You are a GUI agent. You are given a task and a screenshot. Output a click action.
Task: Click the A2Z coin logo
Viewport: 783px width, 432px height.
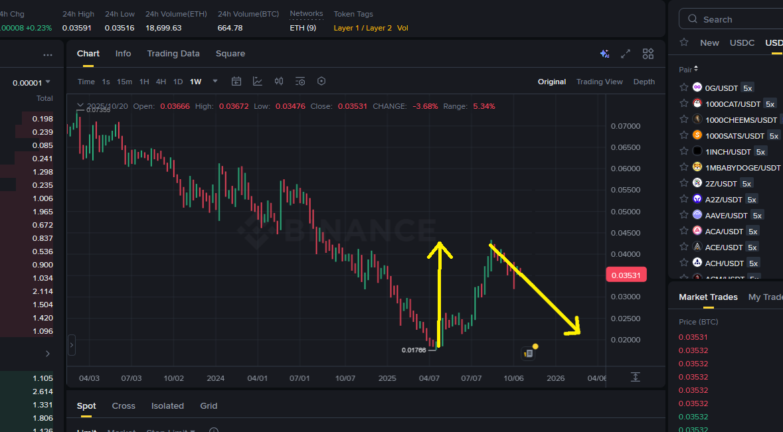pyautogui.click(x=697, y=199)
